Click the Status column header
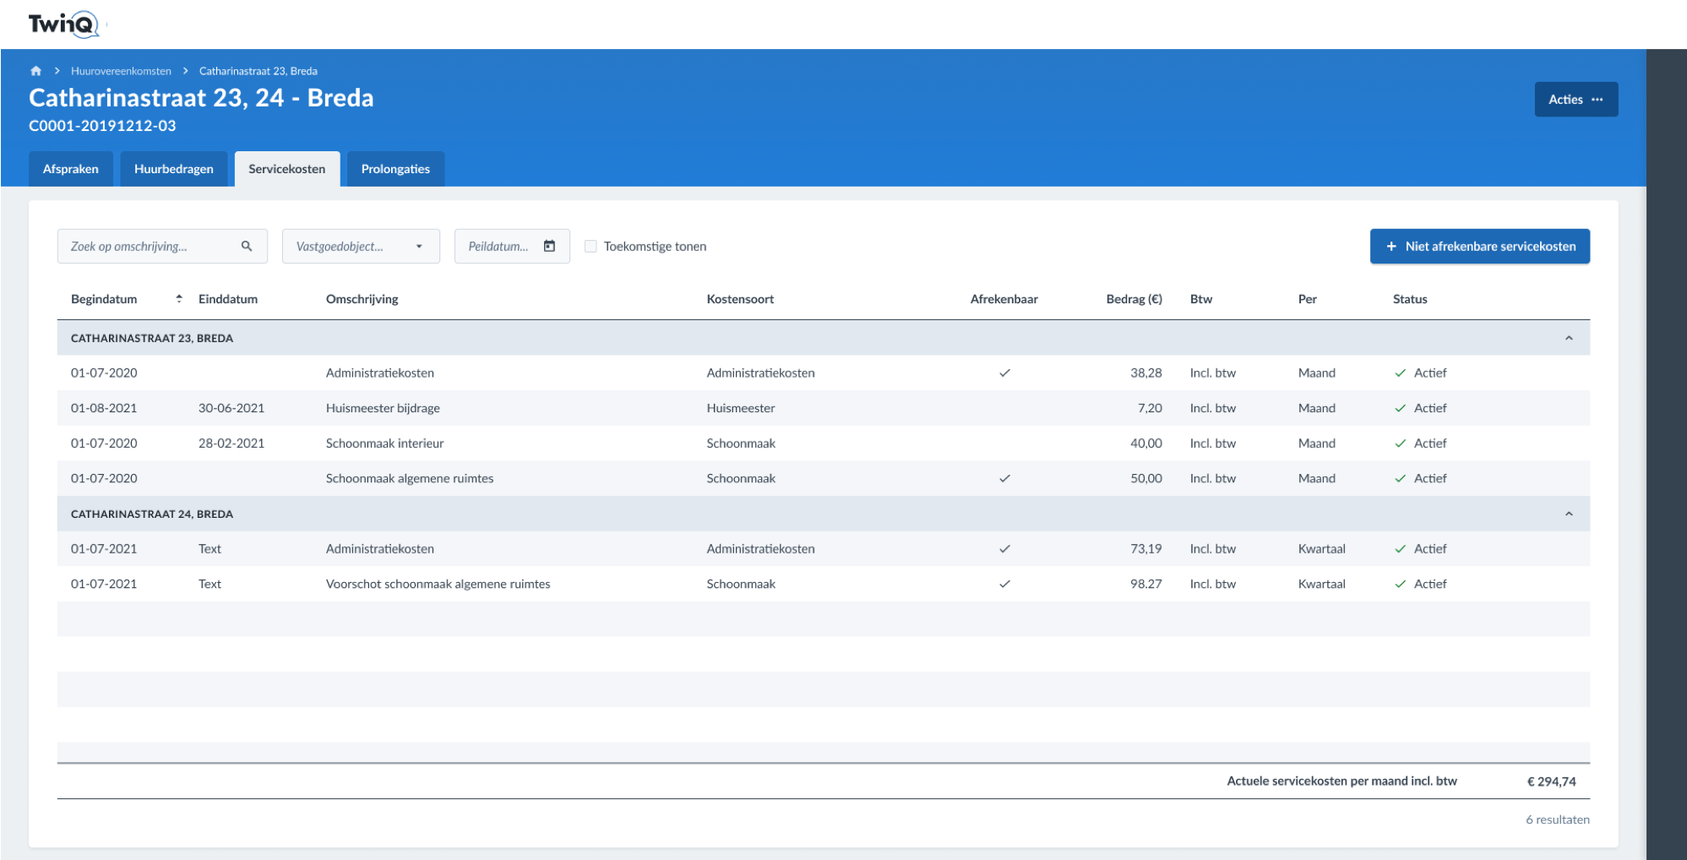 (1410, 299)
